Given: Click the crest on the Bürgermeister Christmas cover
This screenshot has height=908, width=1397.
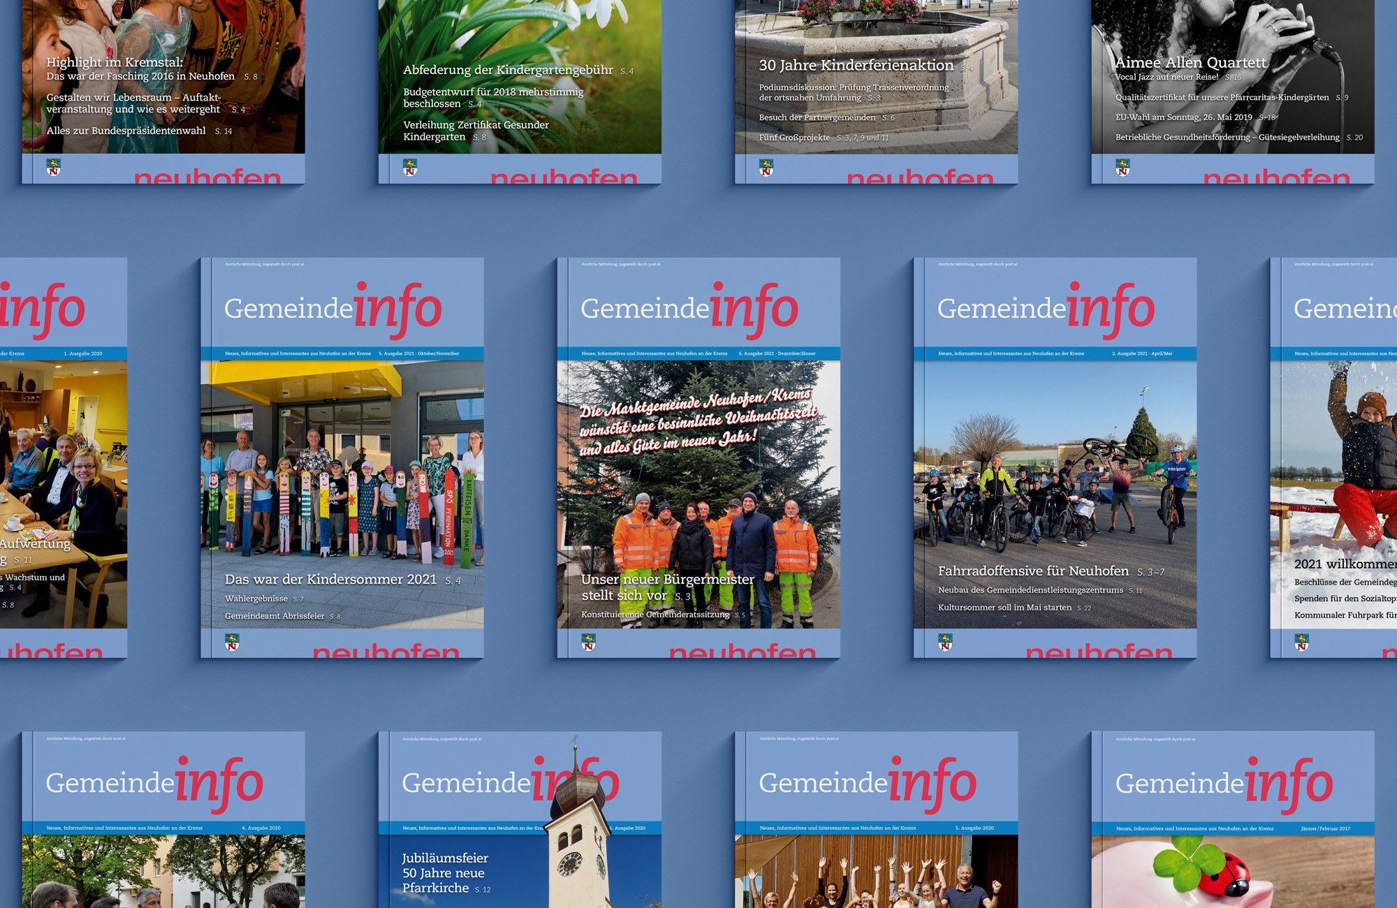Looking at the screenshot, I should [588, 642].
